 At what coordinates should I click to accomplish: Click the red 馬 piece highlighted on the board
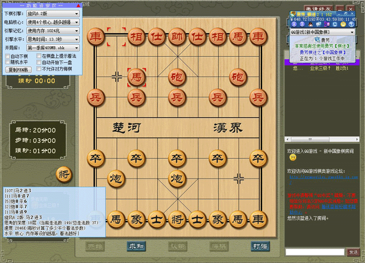click(x=135, y=77)
